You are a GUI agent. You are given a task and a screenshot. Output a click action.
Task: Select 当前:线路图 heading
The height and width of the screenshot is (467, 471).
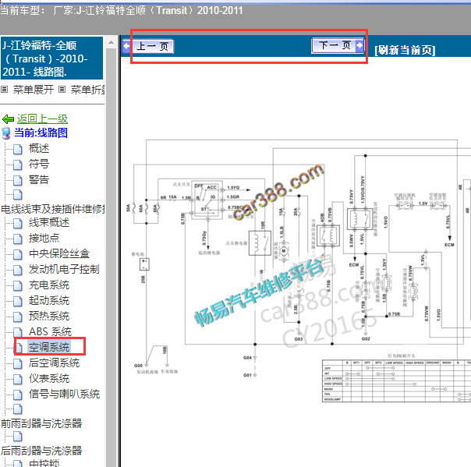tap(41, 133)
